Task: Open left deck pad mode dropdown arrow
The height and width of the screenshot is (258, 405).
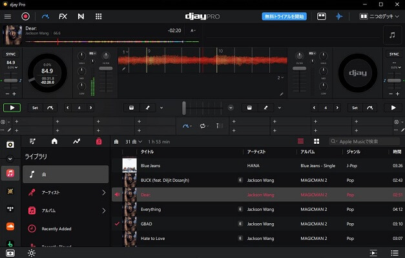Action: click(x=161, y=108)
